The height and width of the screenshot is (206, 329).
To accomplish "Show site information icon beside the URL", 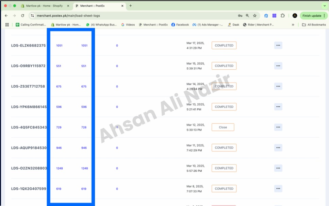I will pos(32,16).
